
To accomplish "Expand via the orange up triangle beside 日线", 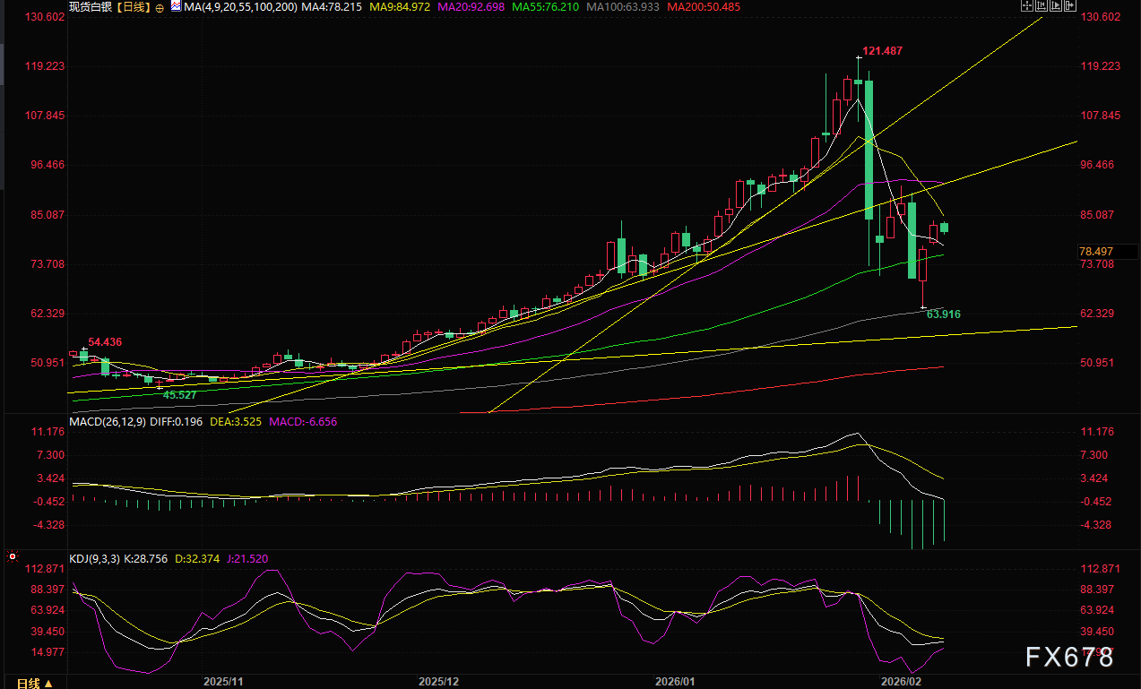I will pos(47,682).
